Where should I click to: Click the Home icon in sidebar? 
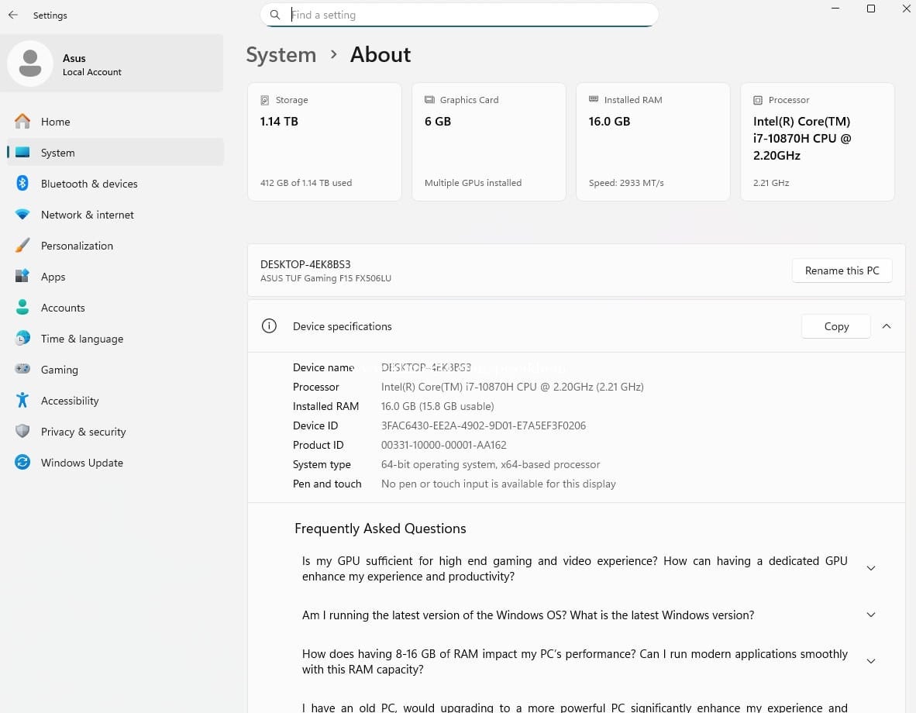[x=23, y=122]
